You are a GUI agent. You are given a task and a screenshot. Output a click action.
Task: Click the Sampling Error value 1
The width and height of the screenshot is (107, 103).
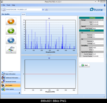pos(98,50)
